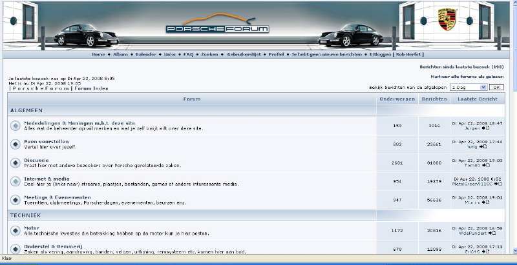Open Kalender in the navigation bar

click(146, 55)
